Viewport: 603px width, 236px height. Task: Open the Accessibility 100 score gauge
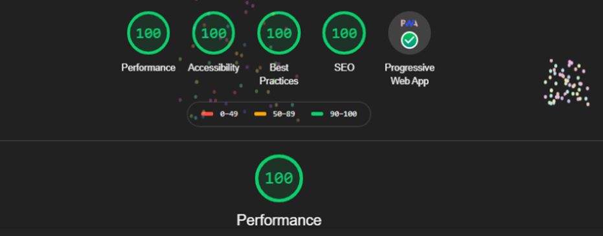214,33
